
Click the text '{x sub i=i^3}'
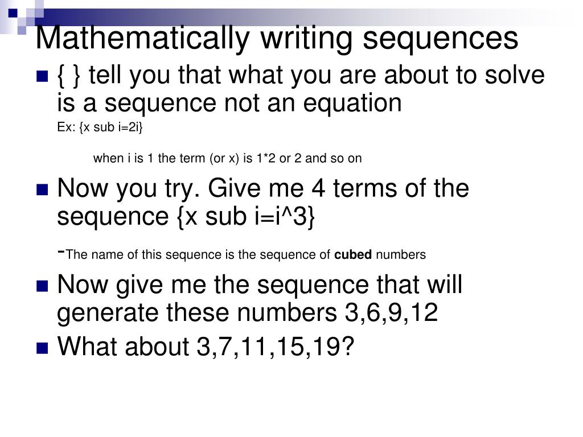[x=245, y=217]
